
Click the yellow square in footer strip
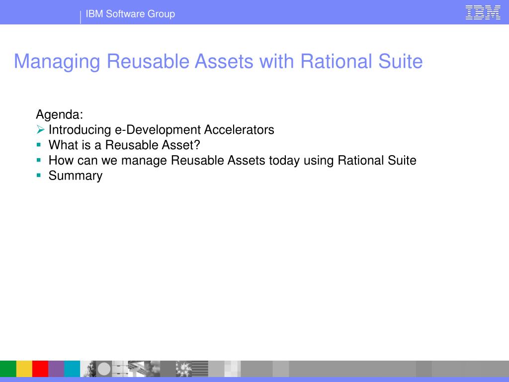24,369
